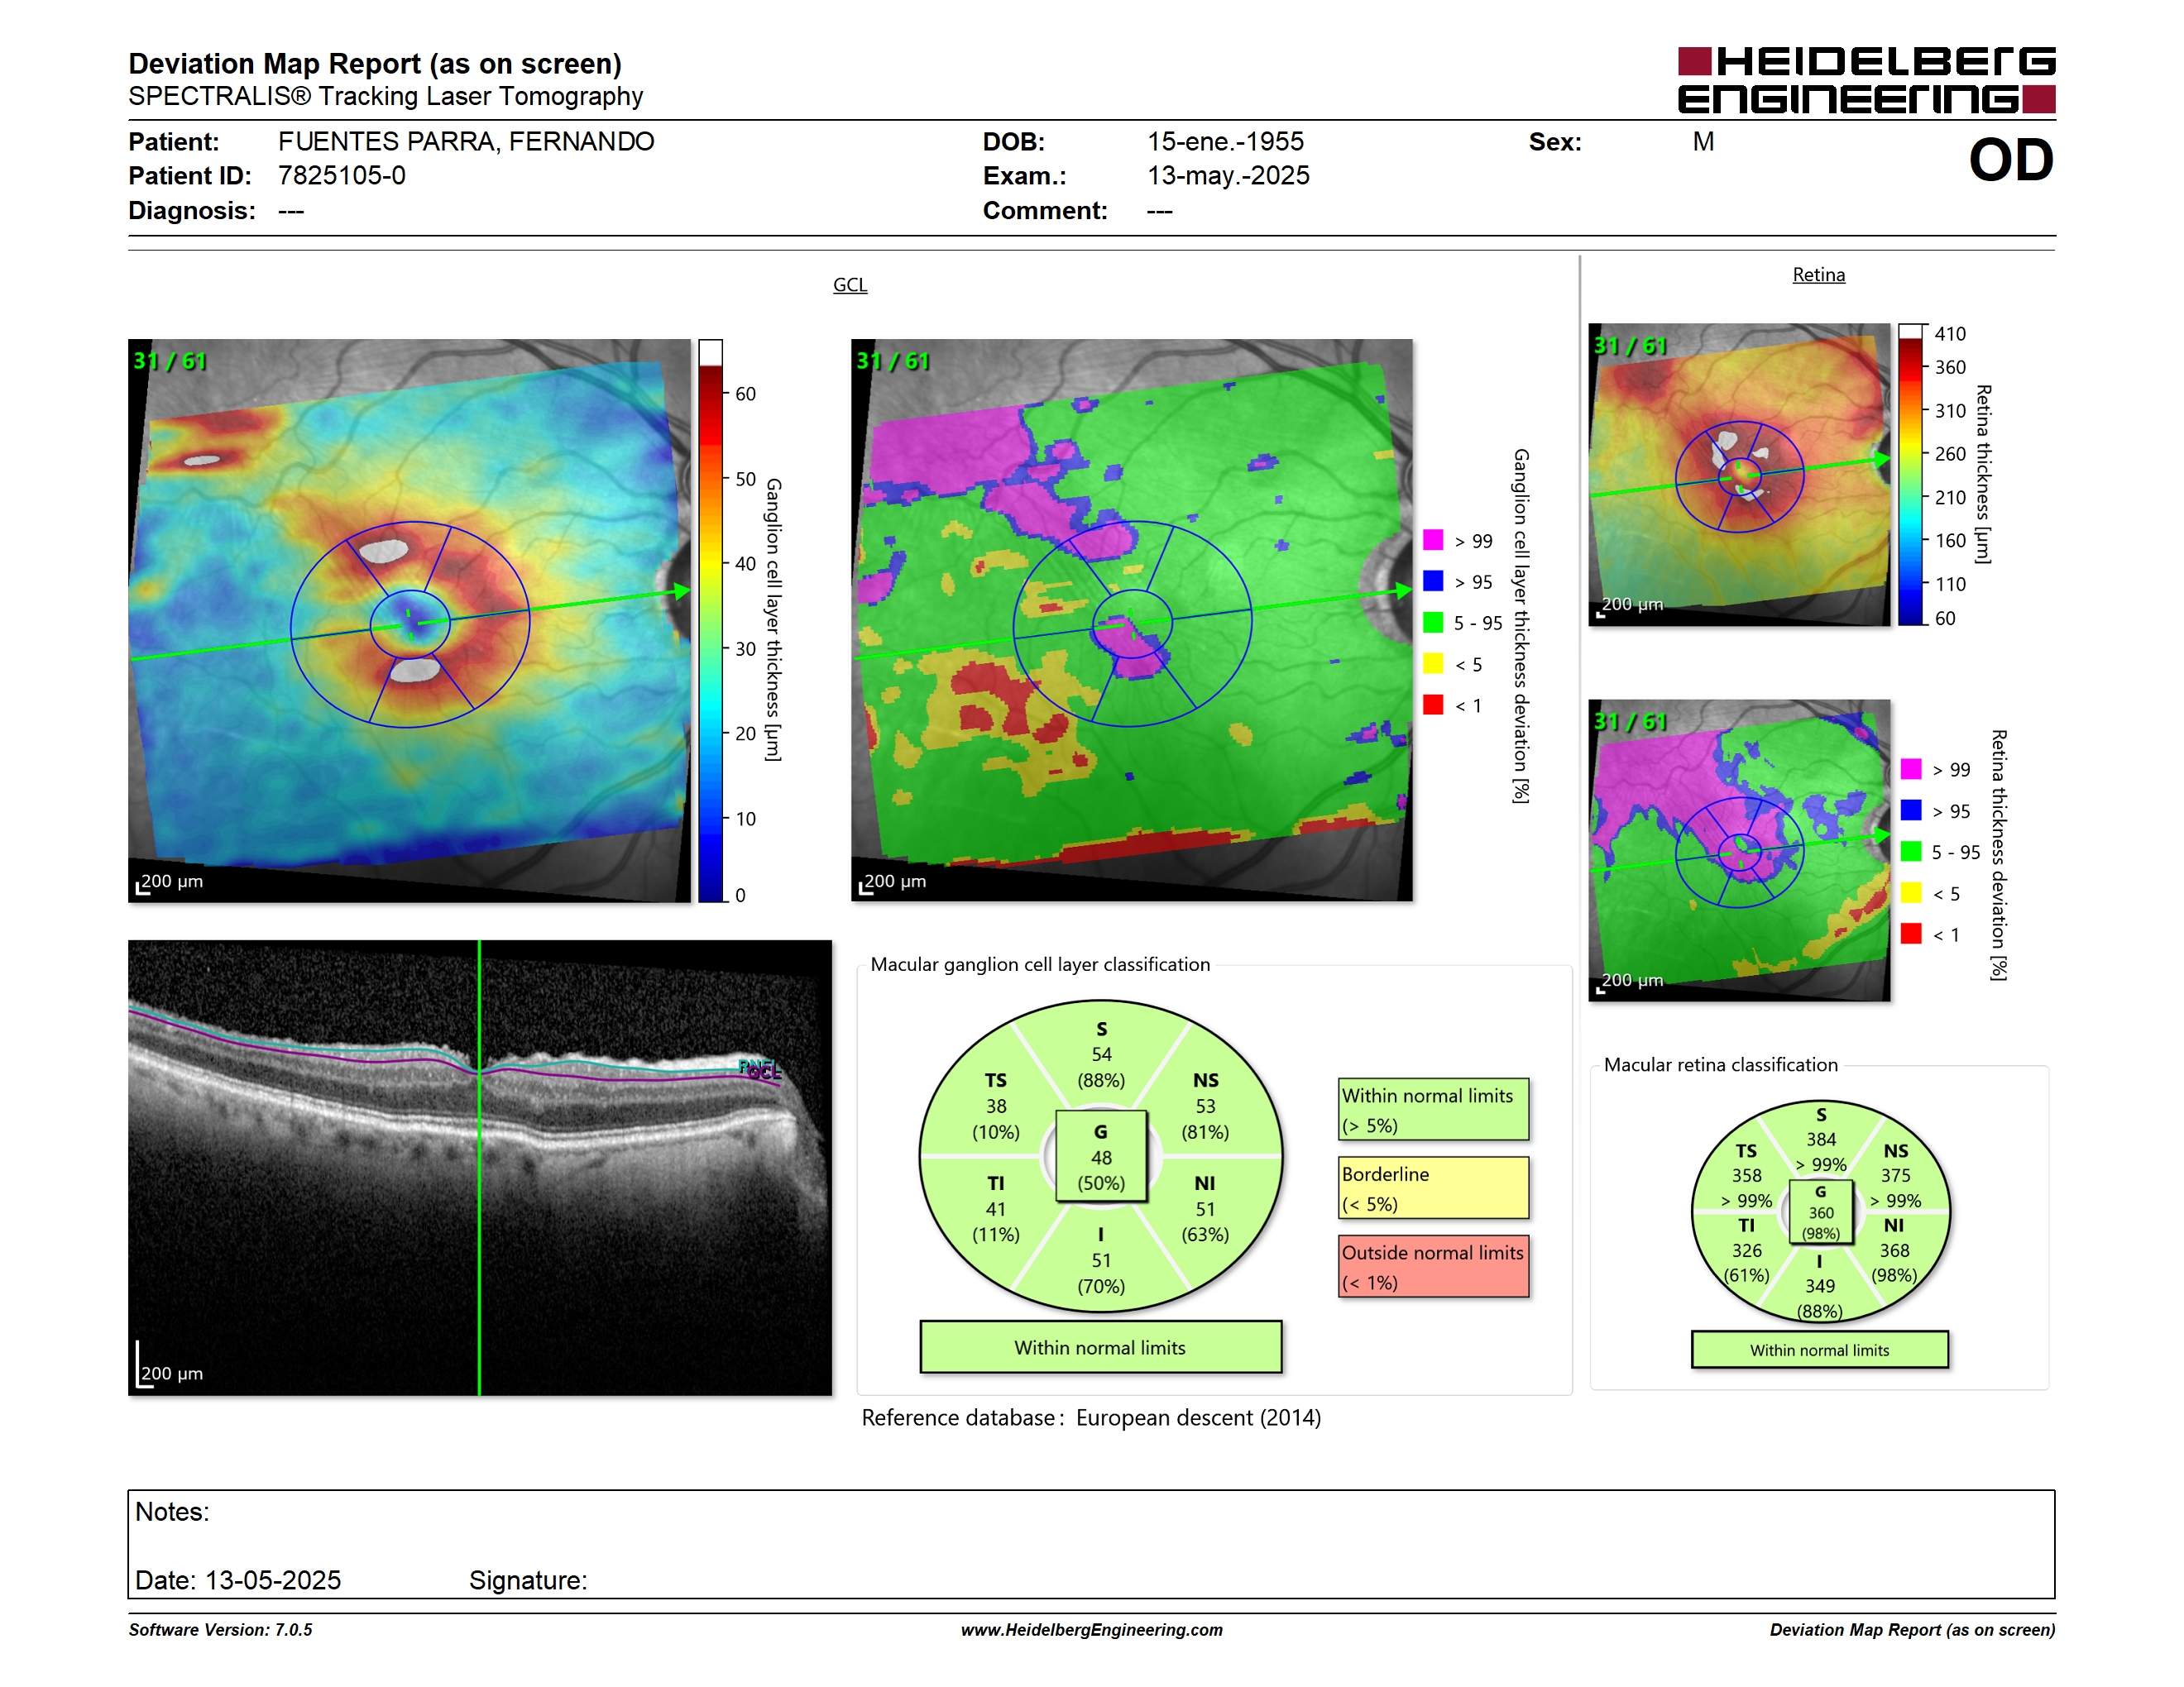Click the exam date 13-may.-2025
Screen dimensions: 2184x1687
1228,176
